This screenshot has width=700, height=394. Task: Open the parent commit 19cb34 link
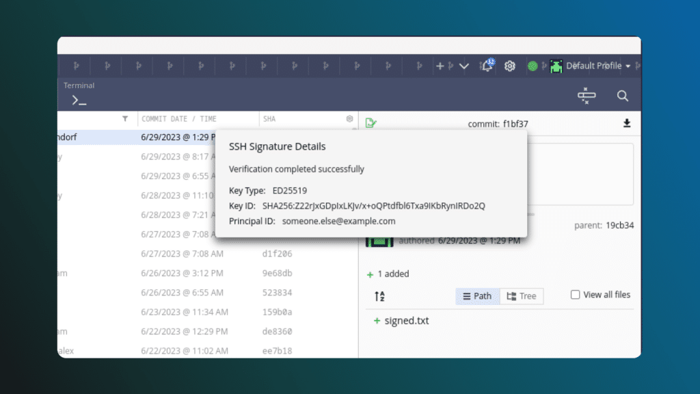619,225
